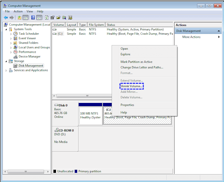Viewport: 224px width, 182px height.
Task: Click the console tree horizontal scrollbar thumb
Action: [26, 171]
